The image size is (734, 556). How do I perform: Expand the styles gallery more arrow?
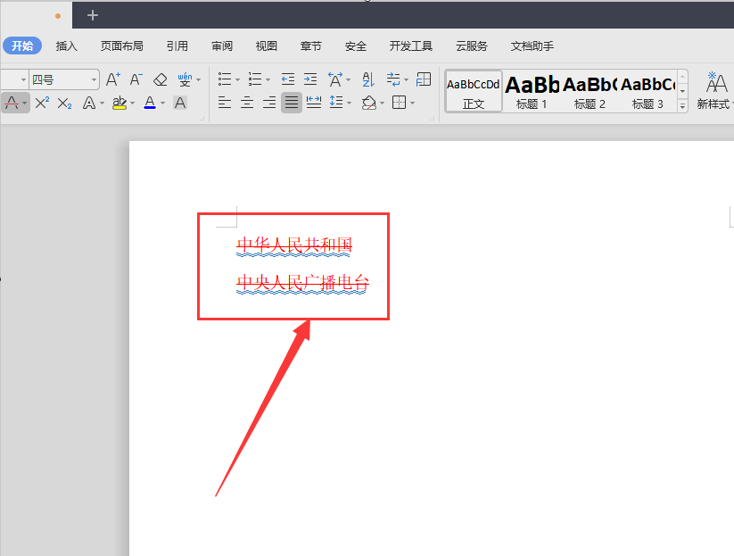click(x=682, y=106)
